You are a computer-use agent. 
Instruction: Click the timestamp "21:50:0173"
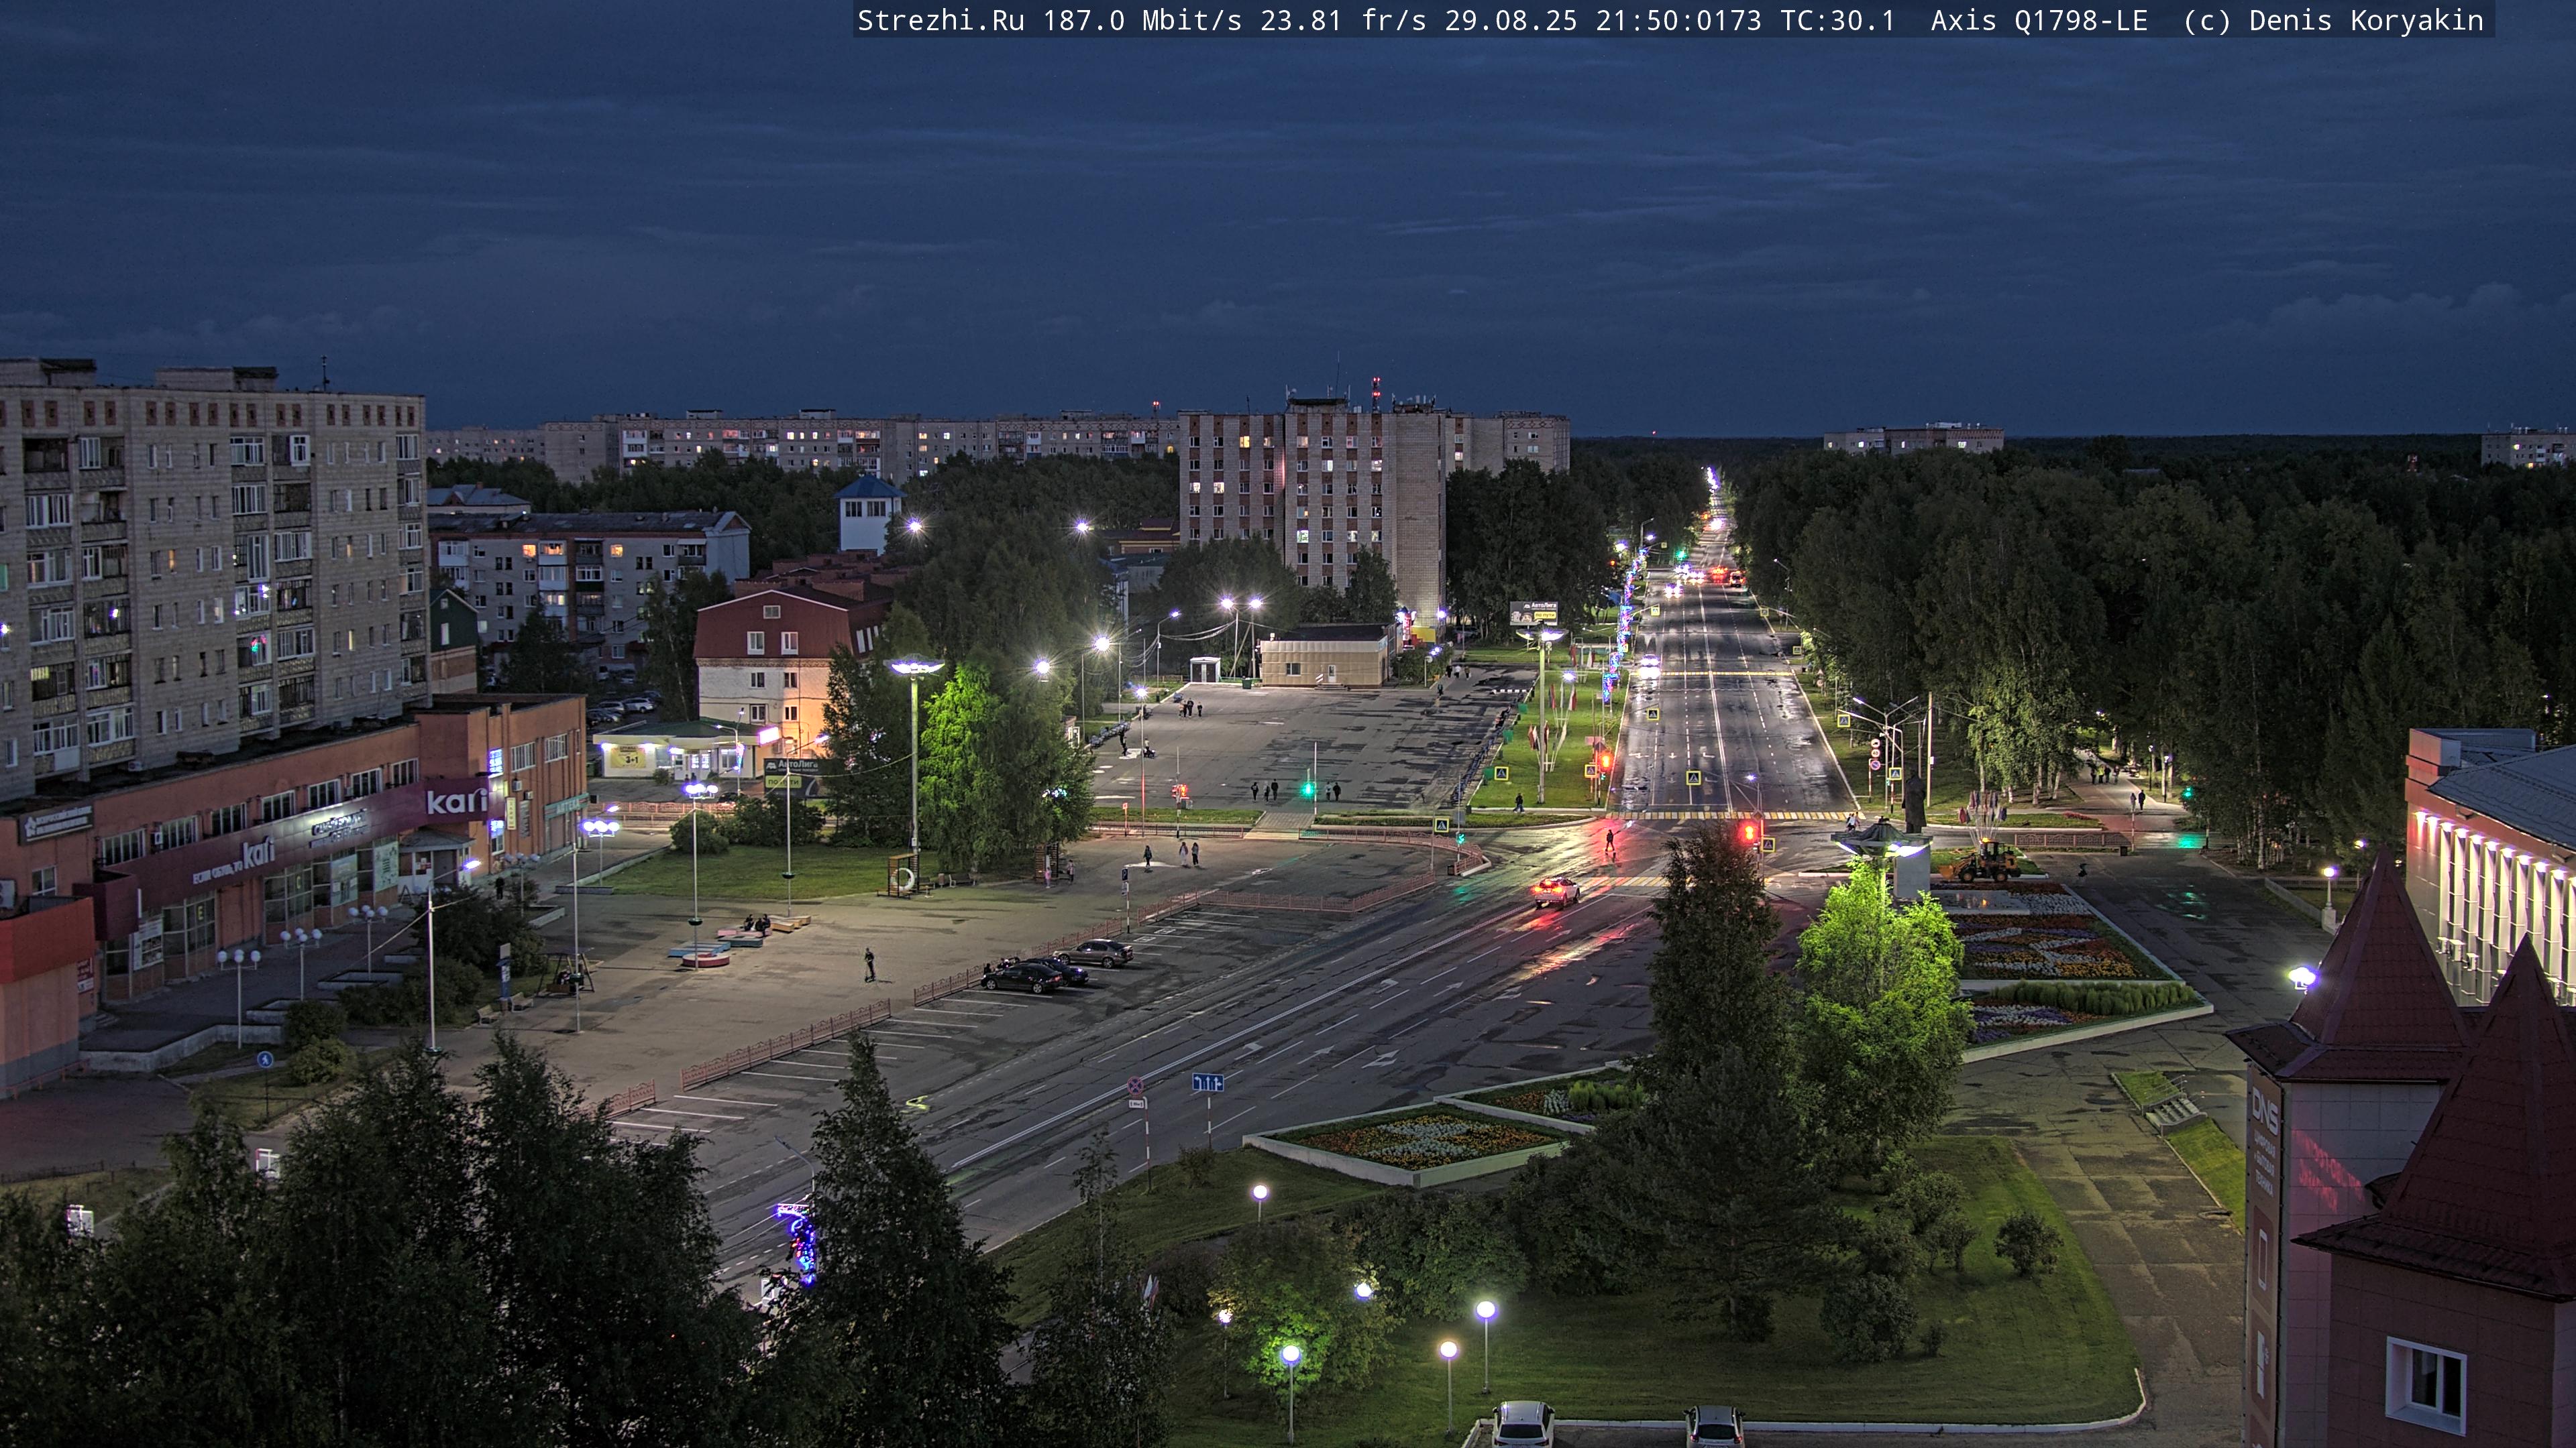(1678, 20)
